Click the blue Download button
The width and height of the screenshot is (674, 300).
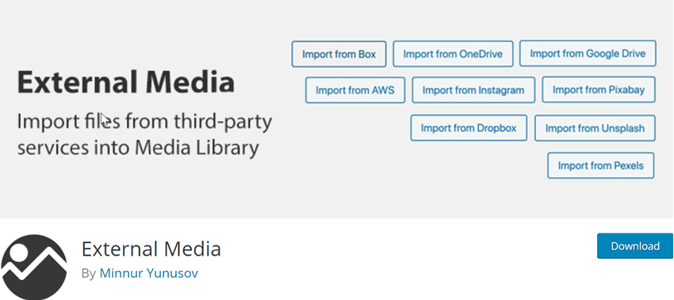(x=635, y=246)
